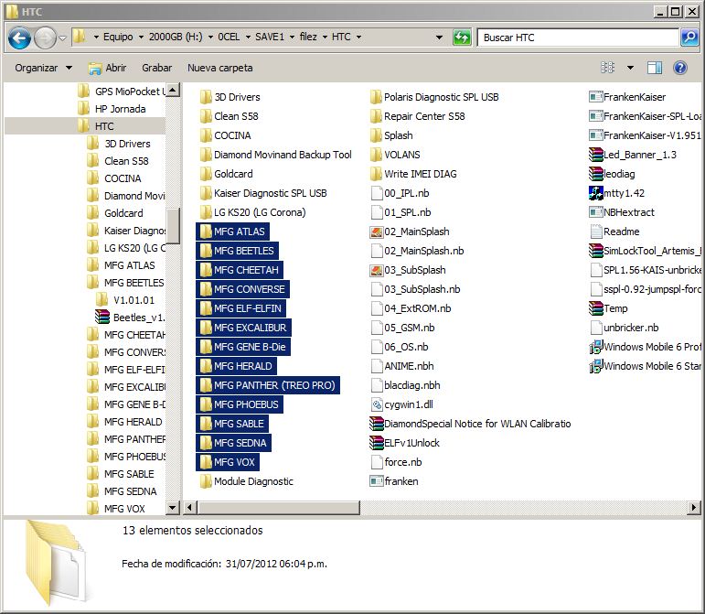Viewport: 705px width, 614px height.
Task: Expand the view options dropdown arrow
Action: coord(630,68)
